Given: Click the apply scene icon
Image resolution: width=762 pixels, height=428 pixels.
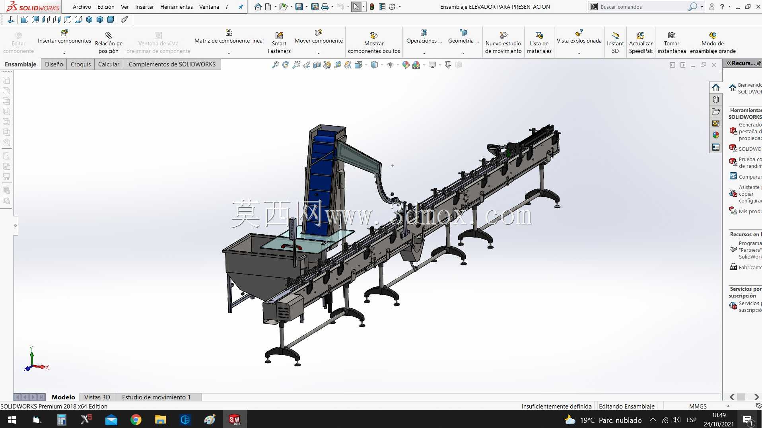Looking at the screenshot, I should [416, 65].
